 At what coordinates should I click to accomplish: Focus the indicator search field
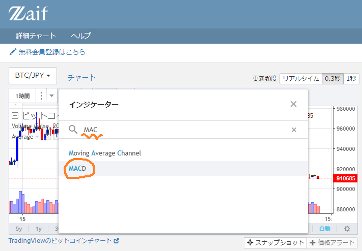[x=183, y=130]
